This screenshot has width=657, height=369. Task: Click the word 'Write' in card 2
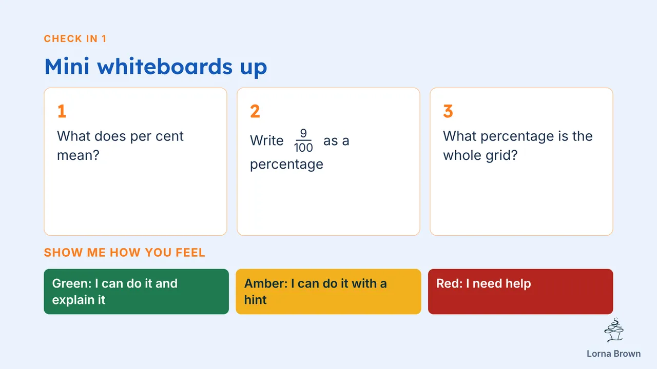[267, 140]
